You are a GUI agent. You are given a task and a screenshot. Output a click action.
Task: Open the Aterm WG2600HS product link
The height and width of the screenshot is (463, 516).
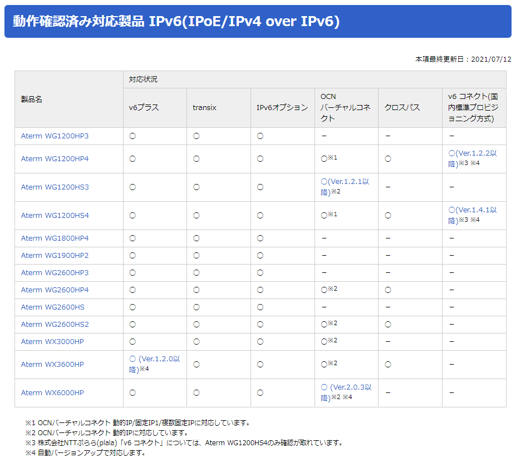coord(53,307)
